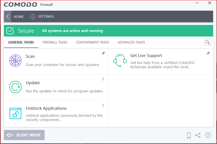Click the Home button
The image size is (217, 144).
click(x=19, y=17)
